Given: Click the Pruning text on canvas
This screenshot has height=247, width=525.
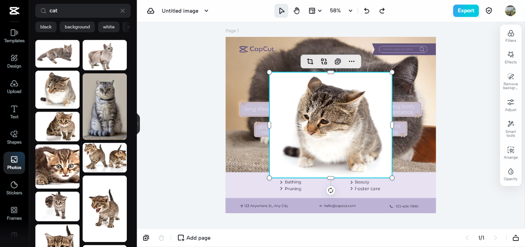Looking at the screenshot, I should coord(293,189).
